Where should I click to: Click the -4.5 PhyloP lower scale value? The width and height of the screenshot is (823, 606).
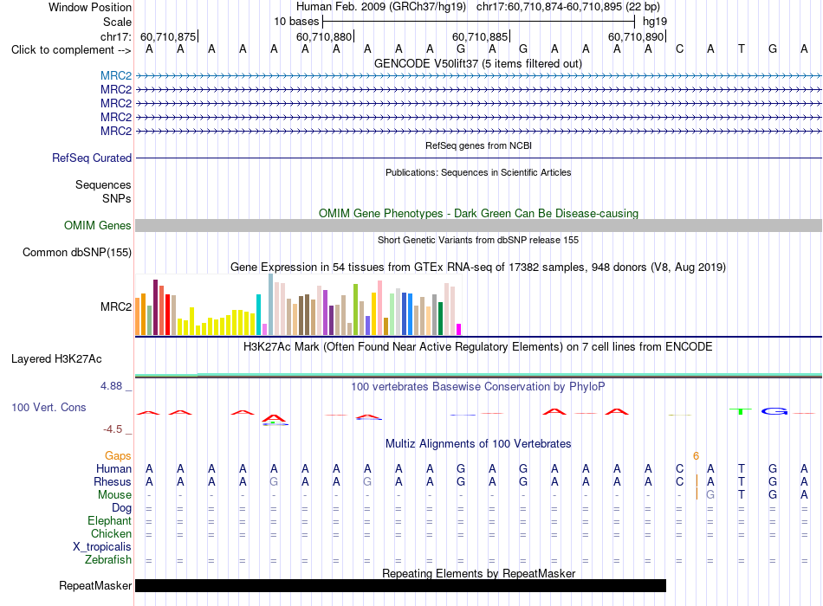coord(113,429)
